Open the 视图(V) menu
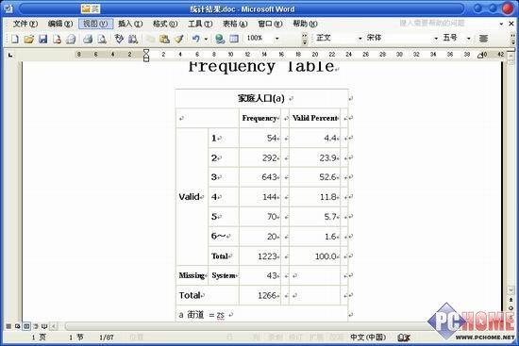Screen dimensions: 519x346 [95, 24]
